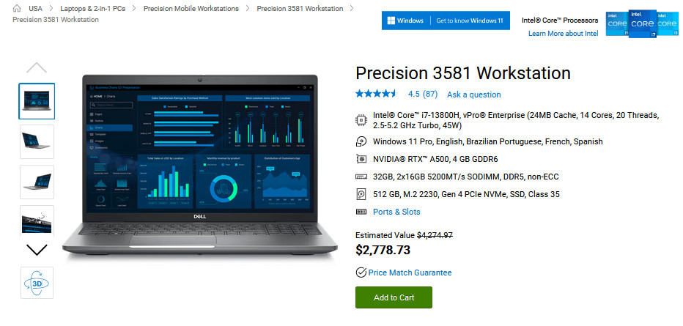Click the Precision 3581 Workstation heading
Viewport: 683px width, 326px height.
[463, 73]
